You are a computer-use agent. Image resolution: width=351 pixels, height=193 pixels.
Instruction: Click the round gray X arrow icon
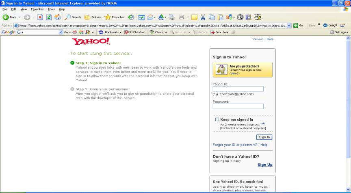(240, 17)
